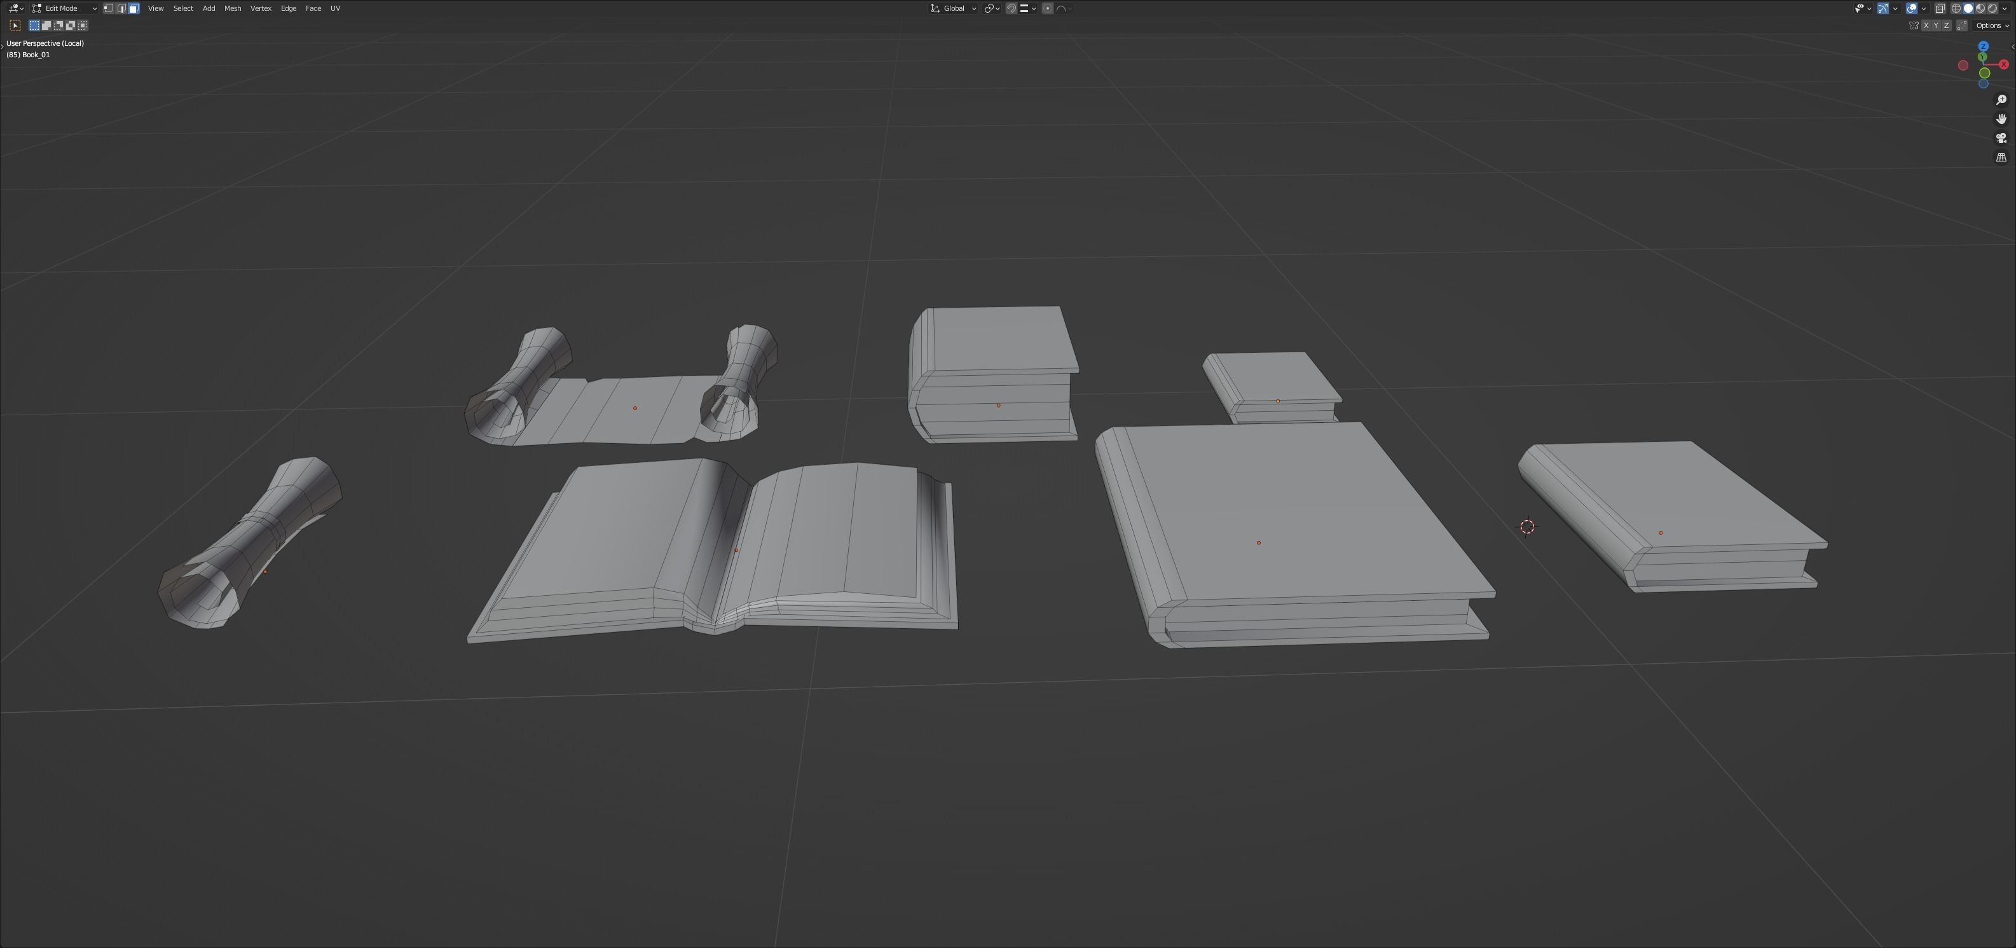Screen dimensions: 2016x948
Task: Open the View menu
Action: (156, 8)
